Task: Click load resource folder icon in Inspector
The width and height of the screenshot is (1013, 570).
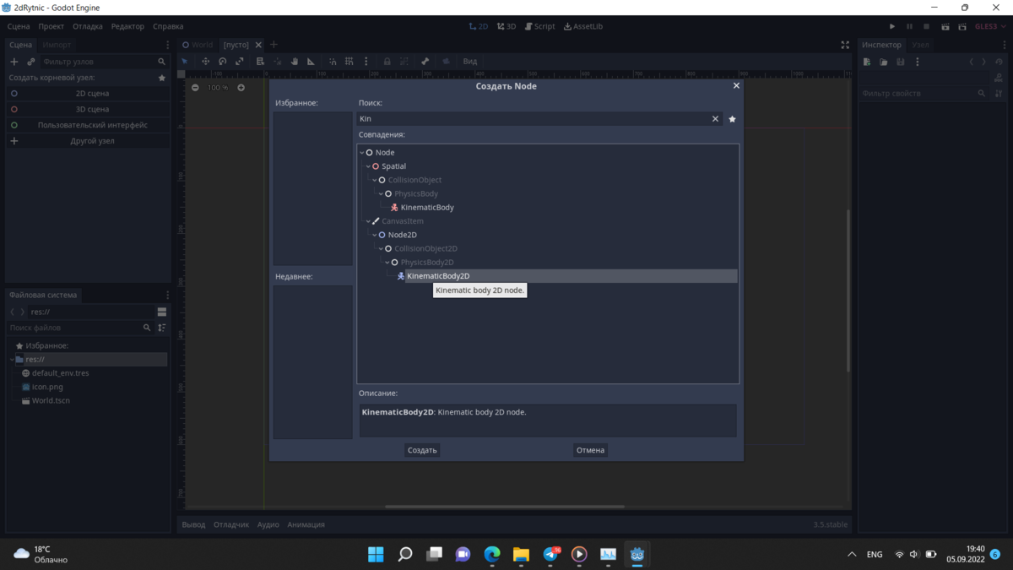Action: click(x=884, y=62)
